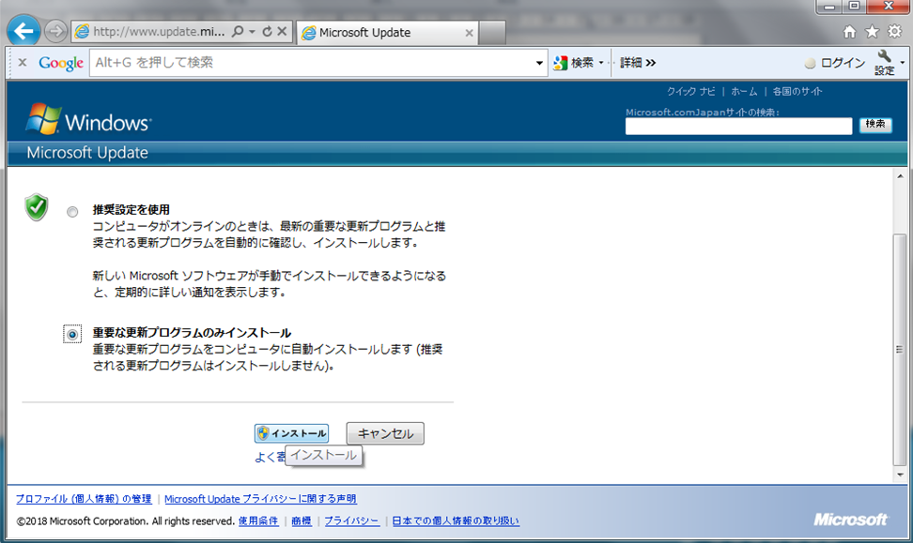Click the Google logo on toolbar
The image size is (913, 543).
click(61, 63)
